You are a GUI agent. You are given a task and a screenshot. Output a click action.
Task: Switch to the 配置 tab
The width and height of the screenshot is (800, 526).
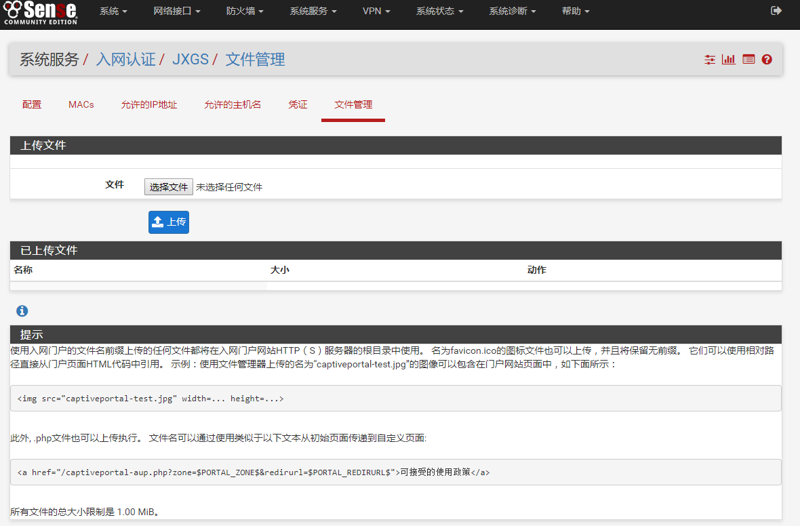click(x=32, y=104)
